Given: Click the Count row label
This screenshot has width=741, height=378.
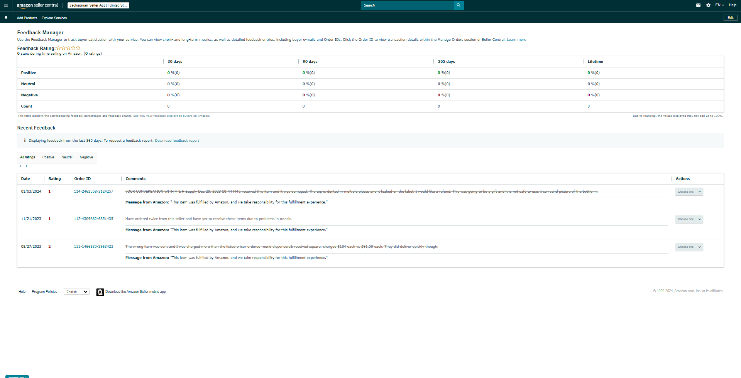Looking at the screenshot, I should pos(27,106).
